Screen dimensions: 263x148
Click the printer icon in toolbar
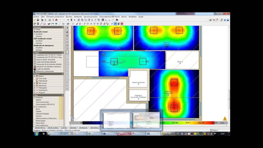(210, 20)
